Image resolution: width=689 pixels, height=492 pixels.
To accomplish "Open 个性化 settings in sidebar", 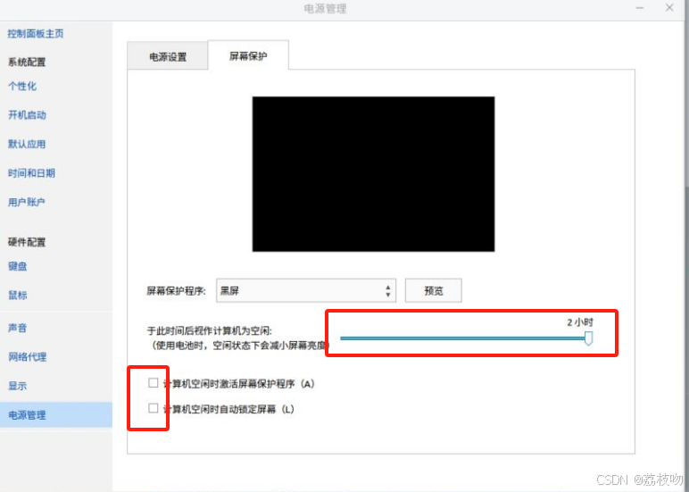I will point(22,87).
